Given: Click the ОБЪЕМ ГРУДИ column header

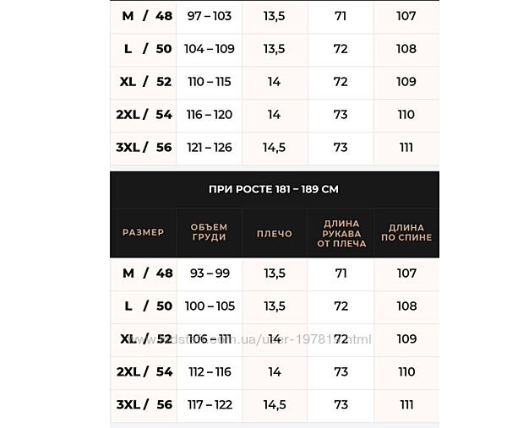Looking at the screenshot, I should 209,232.
